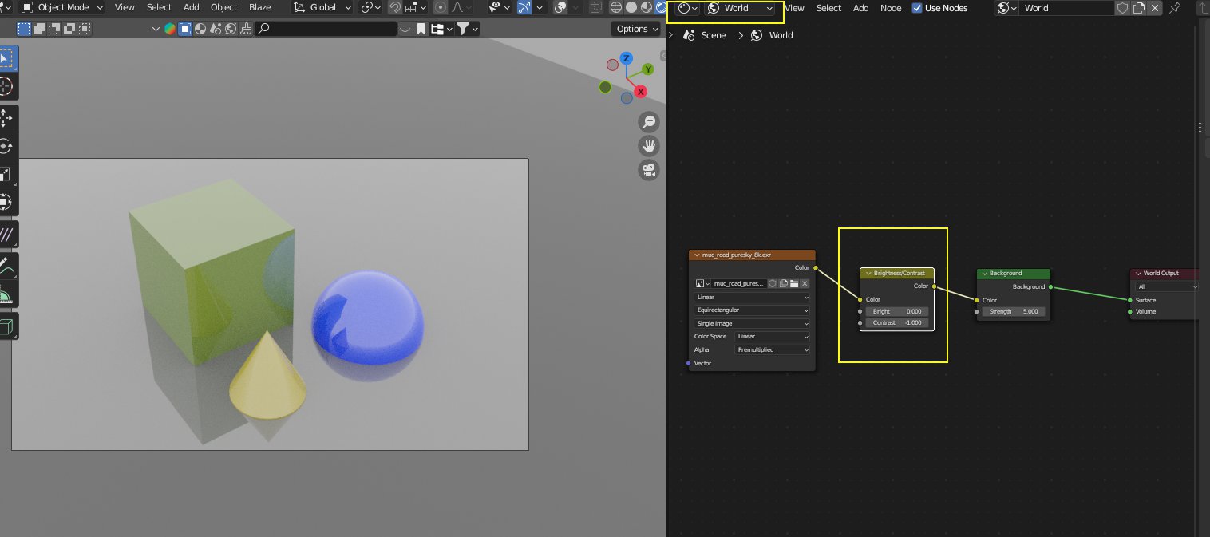The width and height of the screenshot is (1210, 537).
Task: Click the blue Z axis on navigation gizmo
Action: point(627,58)
